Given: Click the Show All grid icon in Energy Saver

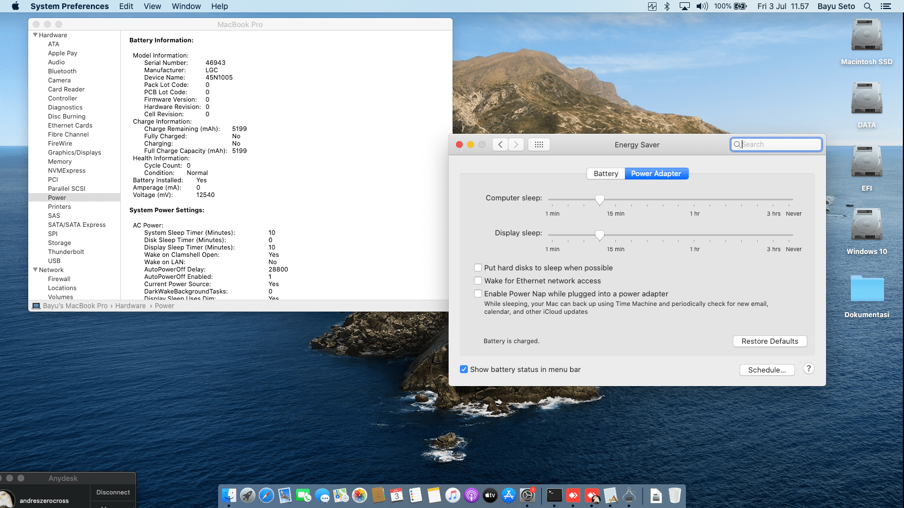Looking at the screenshot, I should coord(539,144).
